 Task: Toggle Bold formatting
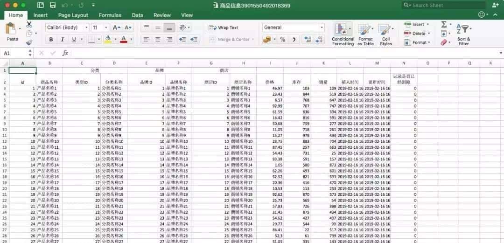51,40
